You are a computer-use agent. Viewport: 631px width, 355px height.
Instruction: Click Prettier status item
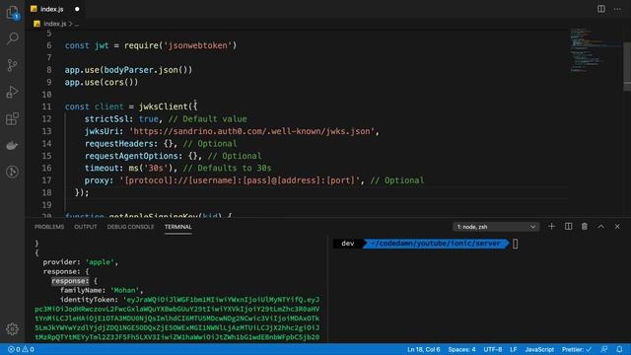click(x=576, y=349)
